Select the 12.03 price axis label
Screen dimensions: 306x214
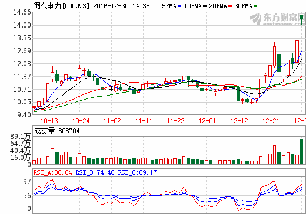coord(22,64)
